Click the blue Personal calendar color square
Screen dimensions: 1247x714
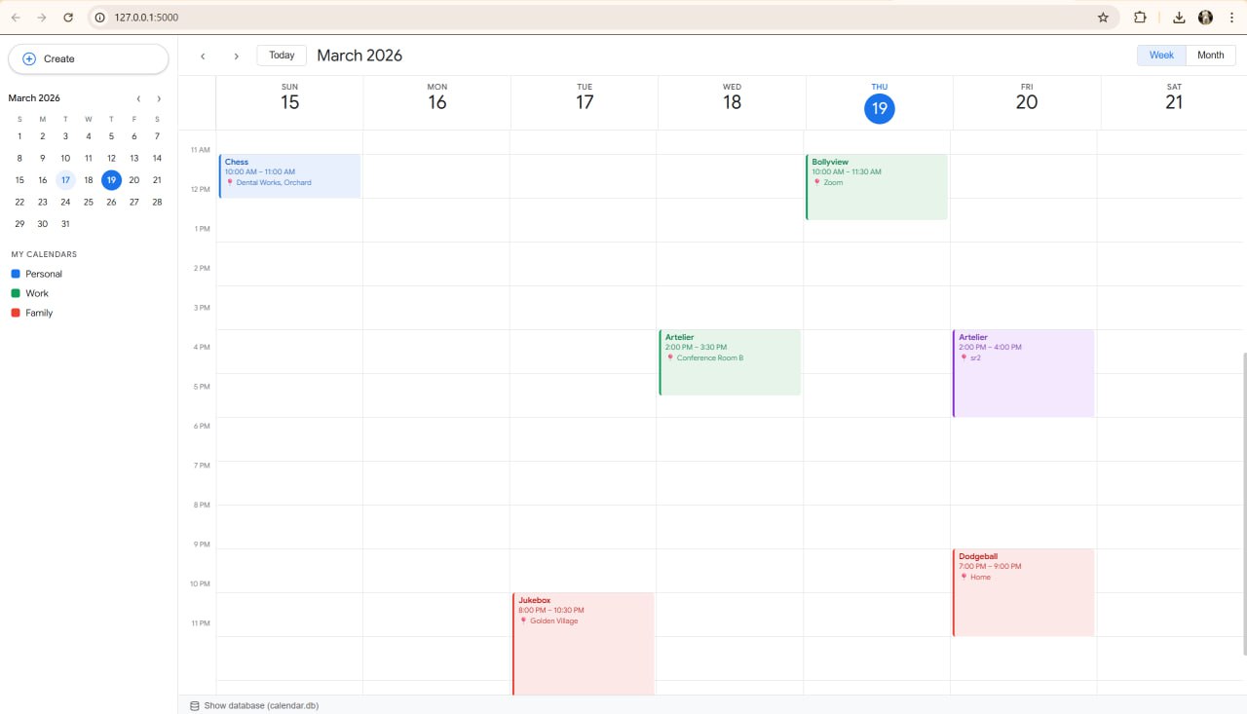(16, 274)
